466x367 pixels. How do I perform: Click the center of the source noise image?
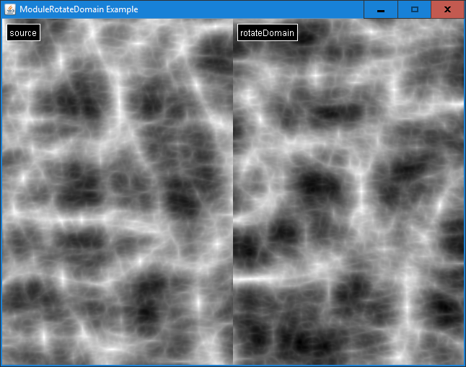tap(117, 191)
